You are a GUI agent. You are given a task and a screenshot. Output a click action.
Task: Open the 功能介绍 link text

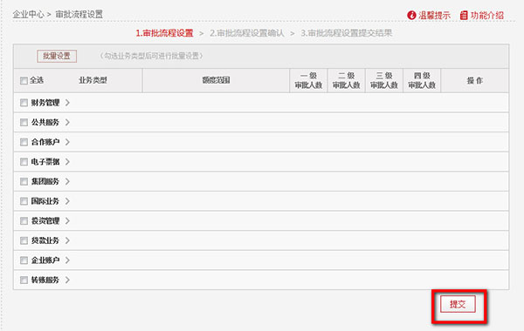point(487,15)
